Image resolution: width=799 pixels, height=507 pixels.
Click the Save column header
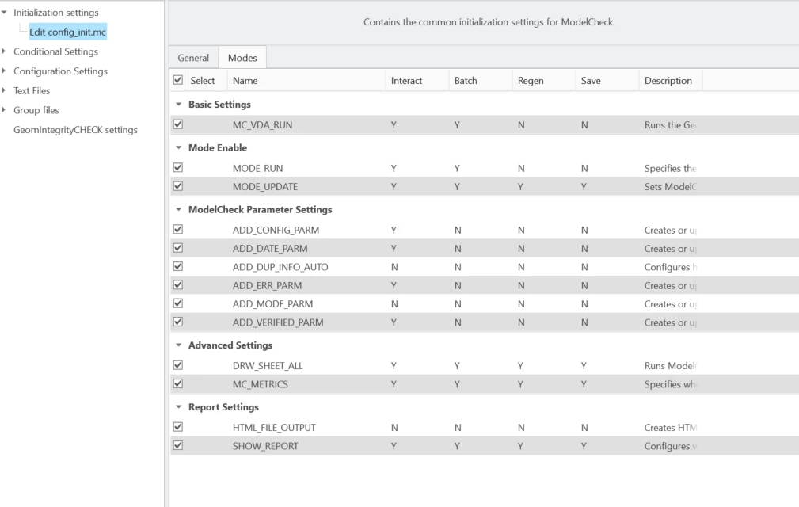(x=607, y=81)
